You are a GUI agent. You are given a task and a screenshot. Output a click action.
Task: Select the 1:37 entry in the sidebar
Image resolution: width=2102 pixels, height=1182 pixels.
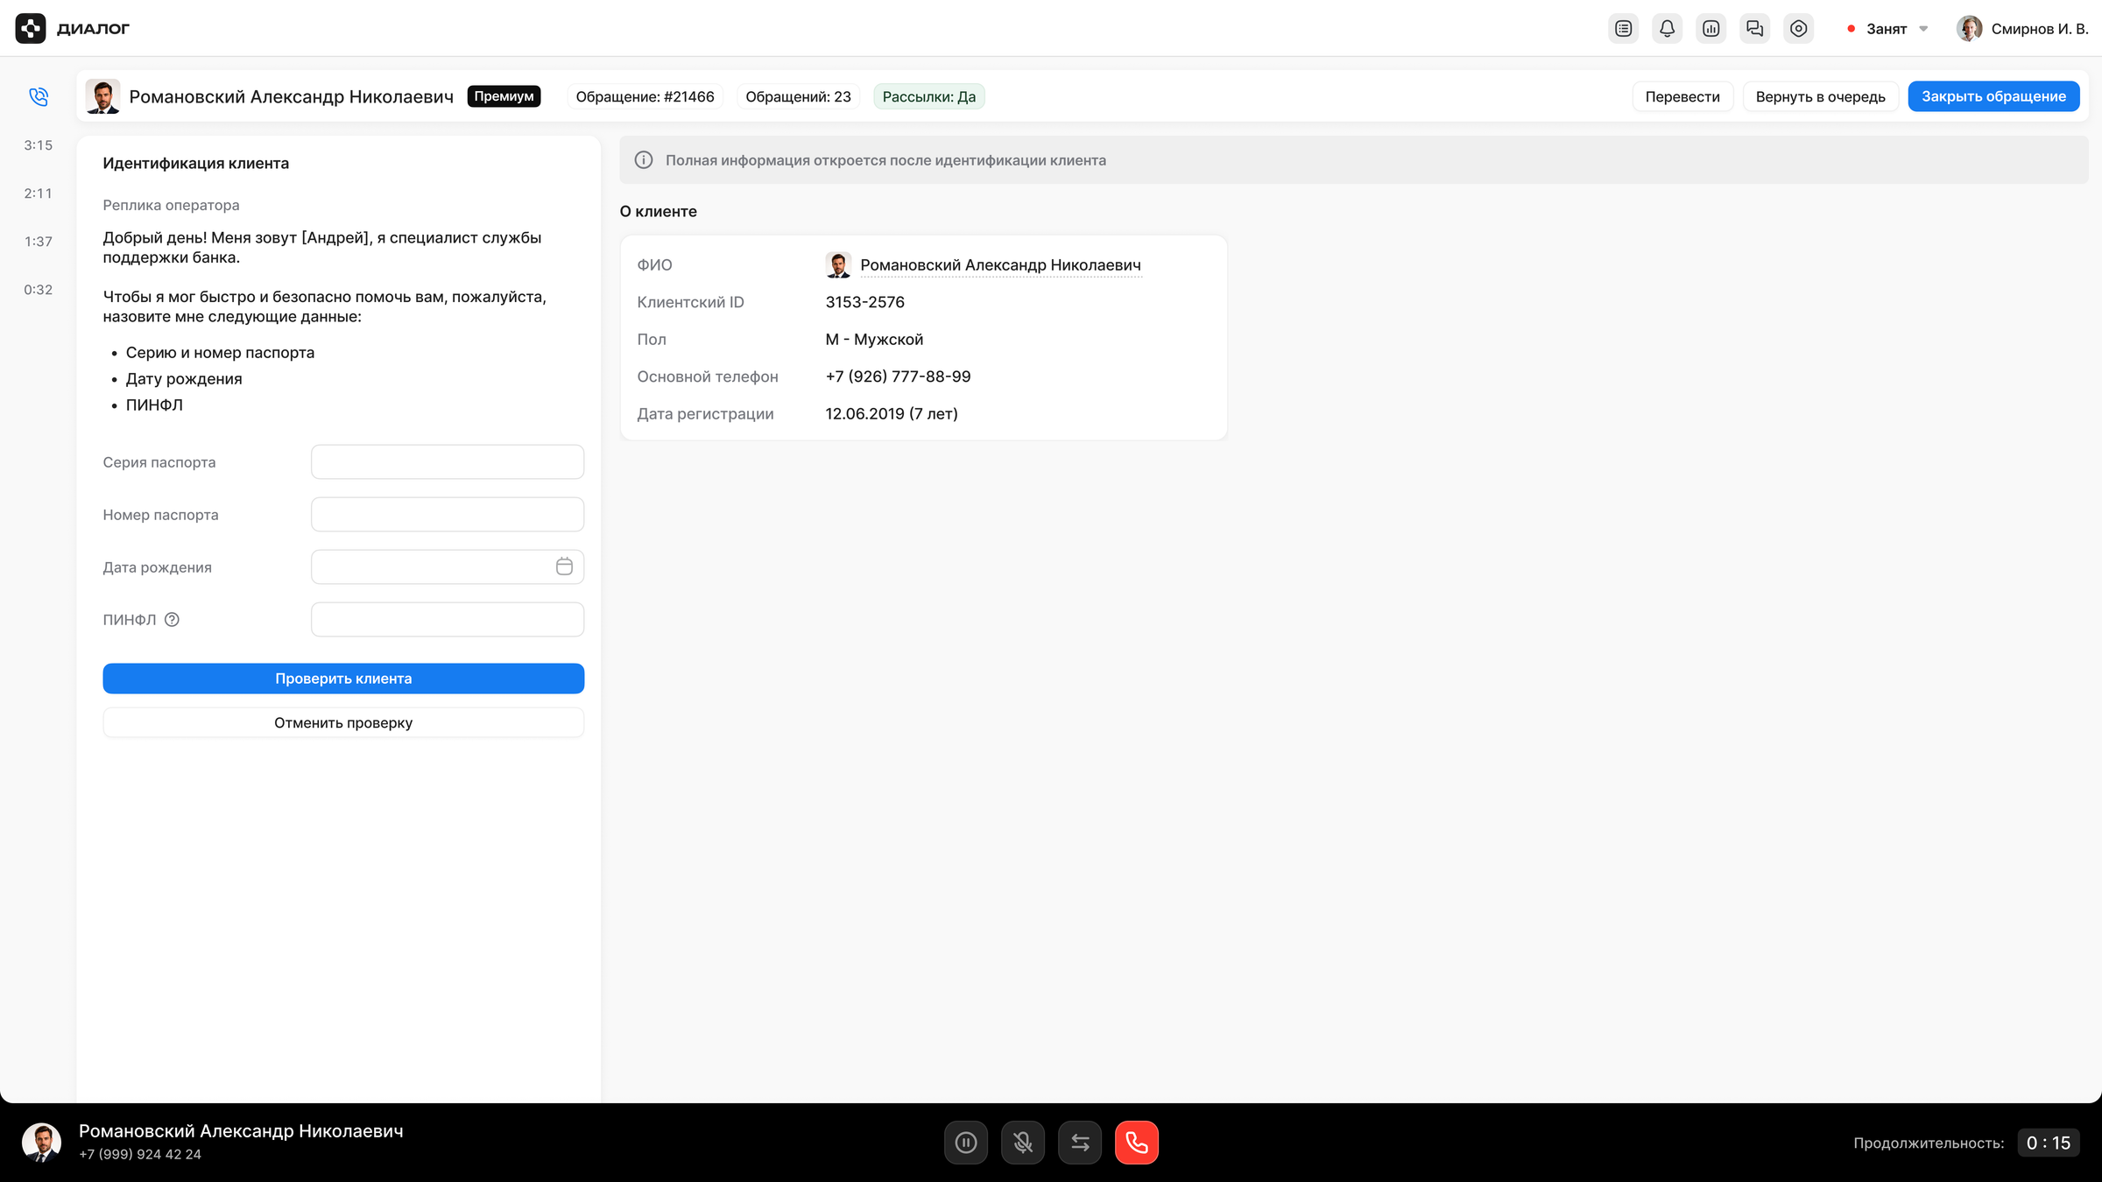pyautogui.click(x=39, y=242)
